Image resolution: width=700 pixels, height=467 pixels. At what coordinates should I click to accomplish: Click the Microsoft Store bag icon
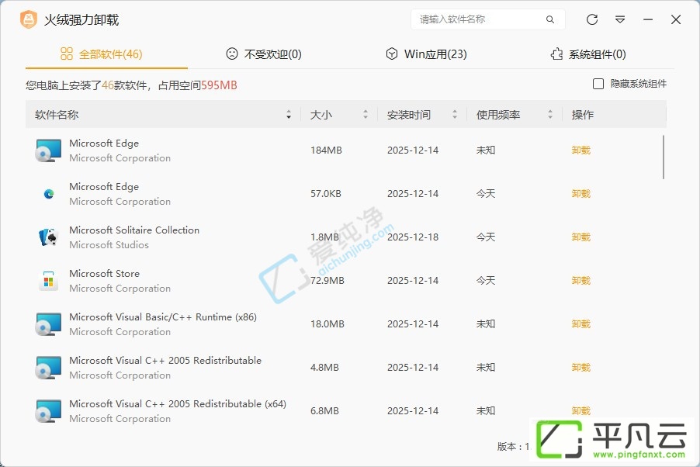coord(48,281)
